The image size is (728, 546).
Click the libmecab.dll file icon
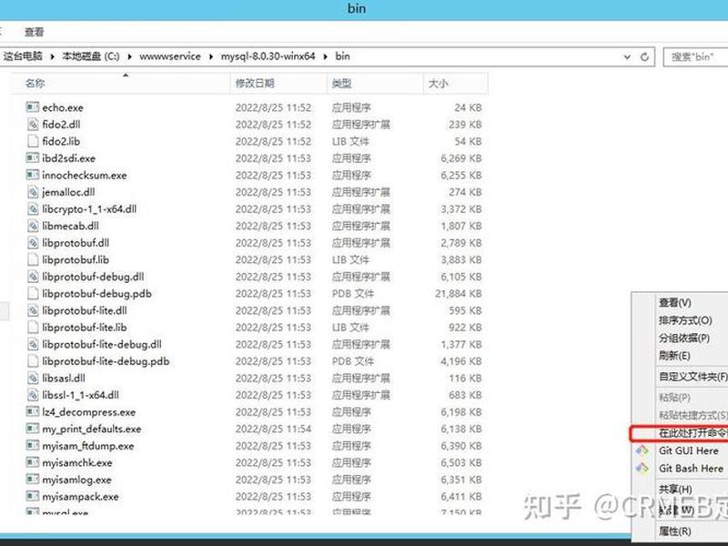pos(33,226)
